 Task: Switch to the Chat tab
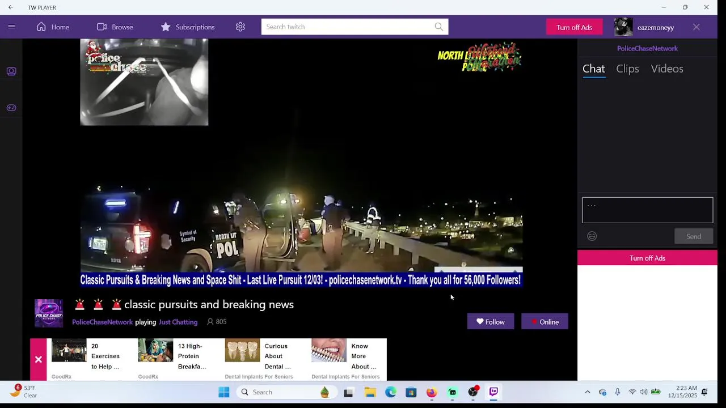pyautogui.click(x=594, y=69)
